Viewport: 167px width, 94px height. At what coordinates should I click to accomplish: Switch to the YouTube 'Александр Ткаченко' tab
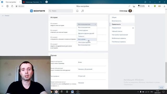pyautogui.click(x=33, y=2)
